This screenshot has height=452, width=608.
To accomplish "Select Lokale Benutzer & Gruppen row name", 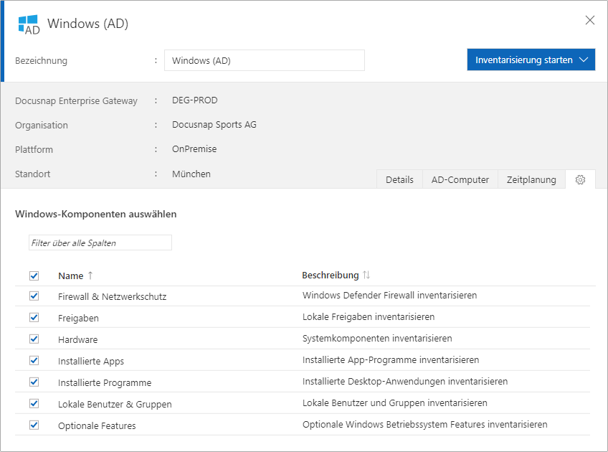I will 115,404.
